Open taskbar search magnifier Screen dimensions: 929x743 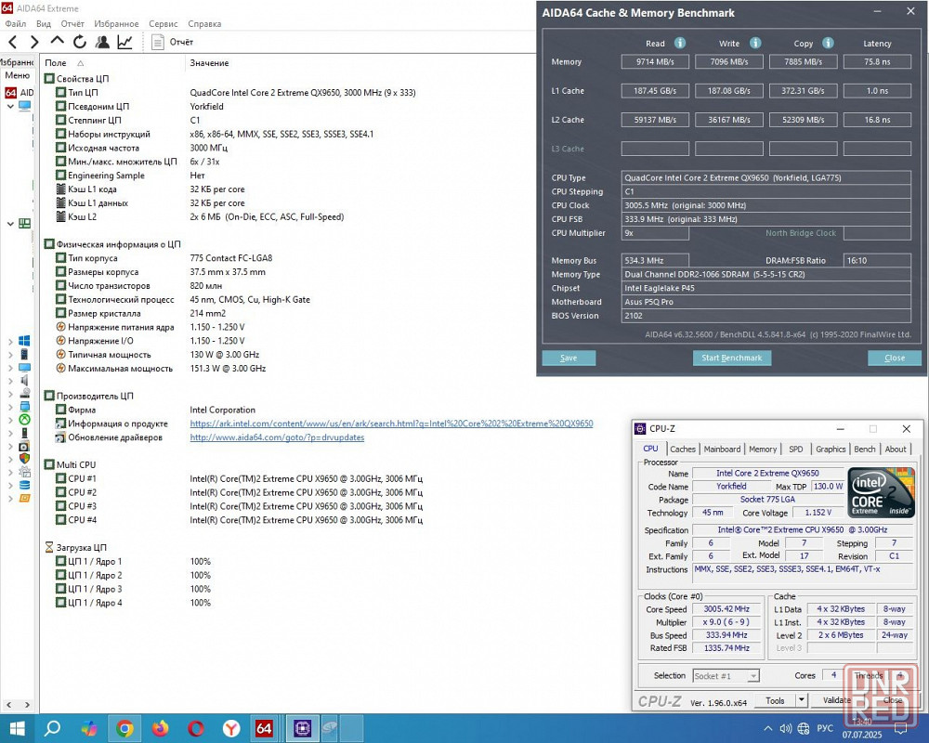click(52, 728)
